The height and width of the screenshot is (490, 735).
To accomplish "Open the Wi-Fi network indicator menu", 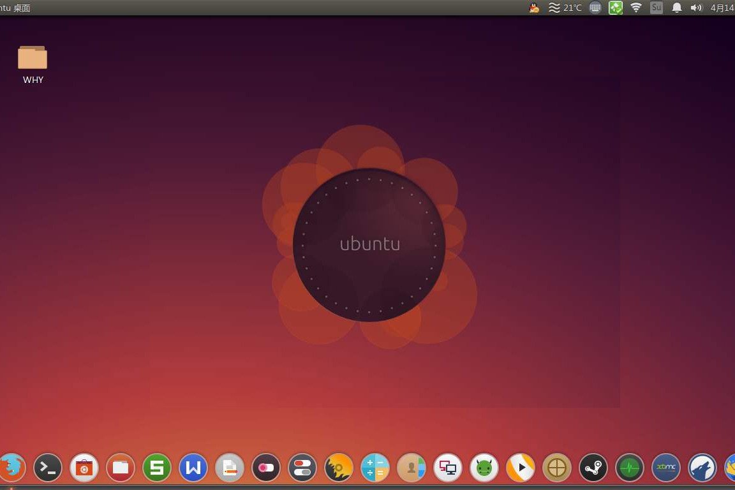I will pos(635,8).
